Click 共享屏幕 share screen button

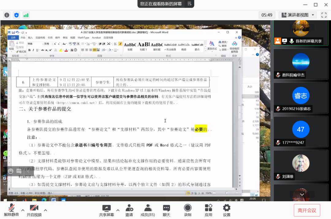coord(106,210)
